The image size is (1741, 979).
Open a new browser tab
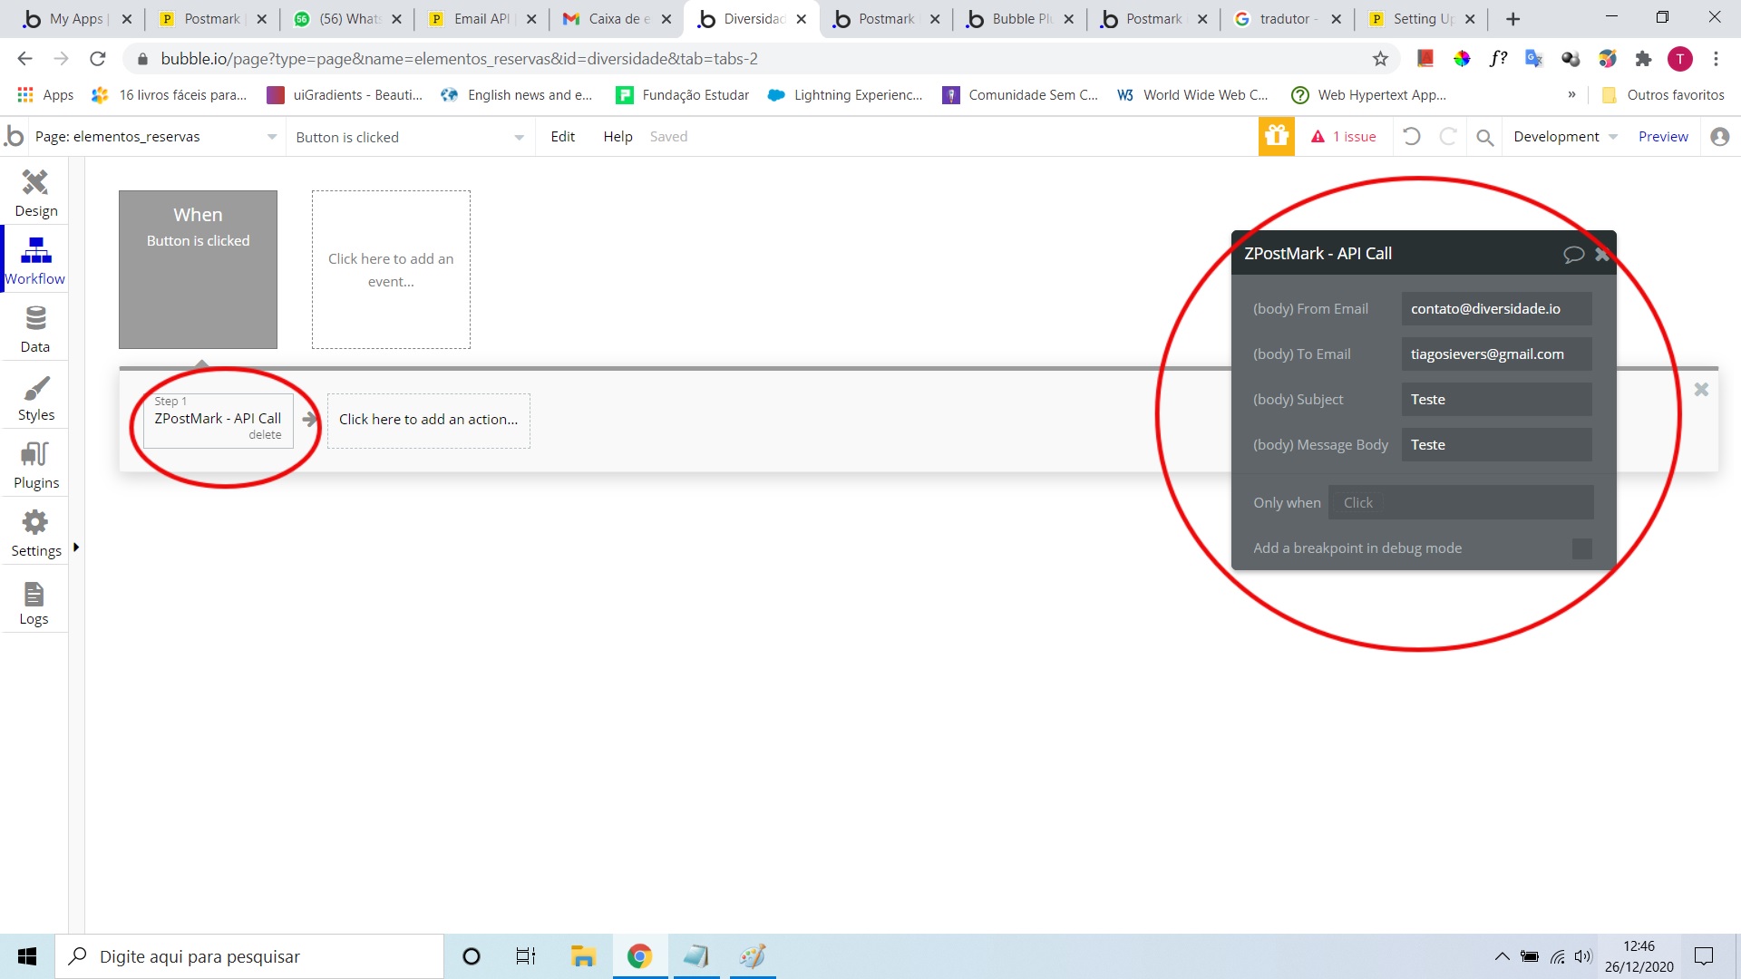(x=1512, y=19)
